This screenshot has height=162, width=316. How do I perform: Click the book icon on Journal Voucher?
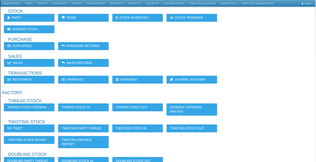(x=171, y=79)
